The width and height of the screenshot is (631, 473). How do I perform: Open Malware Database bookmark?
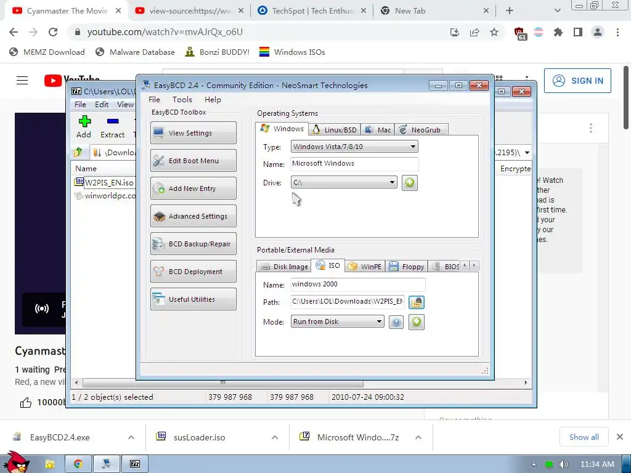(x=135, y=52)
